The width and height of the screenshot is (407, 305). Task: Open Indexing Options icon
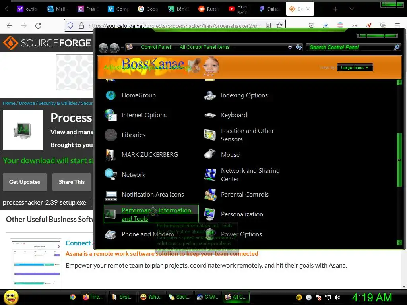(x=210, y=95)
